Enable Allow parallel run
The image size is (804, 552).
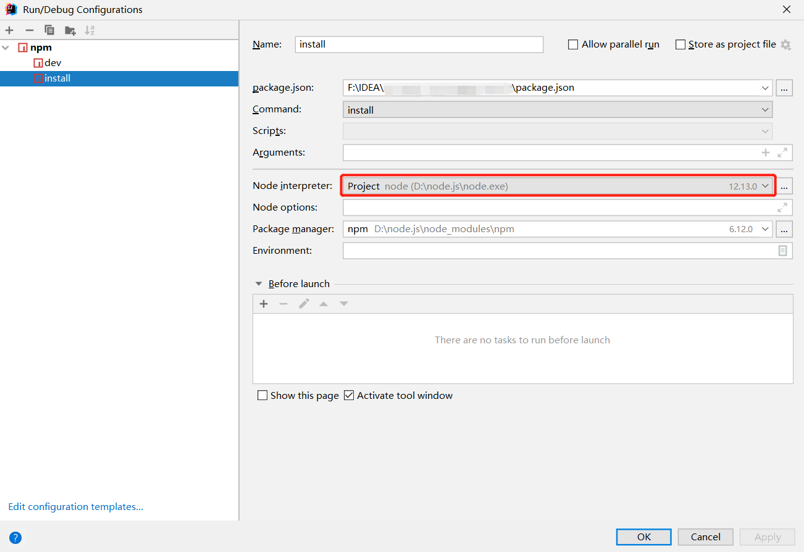click(x=572, y=44)
